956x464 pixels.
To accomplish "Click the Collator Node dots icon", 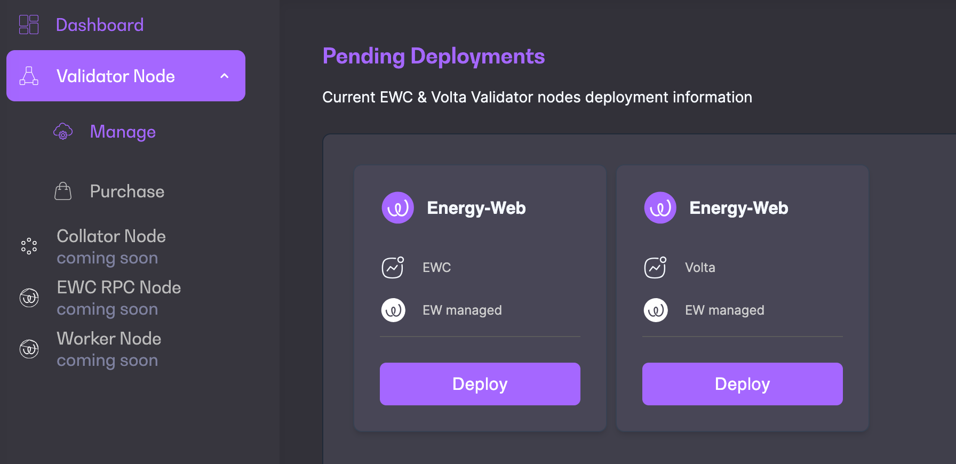I will click(x=29, y=246).
